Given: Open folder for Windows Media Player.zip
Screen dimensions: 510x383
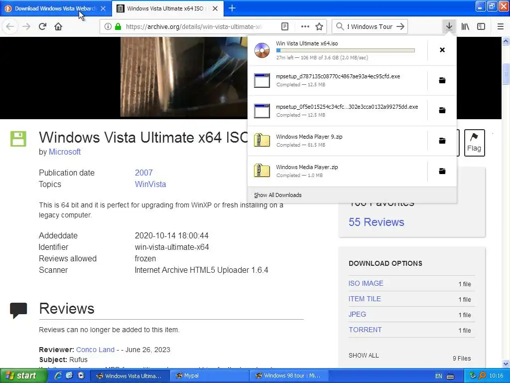Looking at the screenshot, I should tap(442, 171).
